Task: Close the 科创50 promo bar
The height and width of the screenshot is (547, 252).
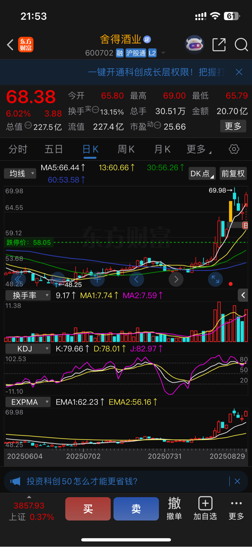Action: 237,481
